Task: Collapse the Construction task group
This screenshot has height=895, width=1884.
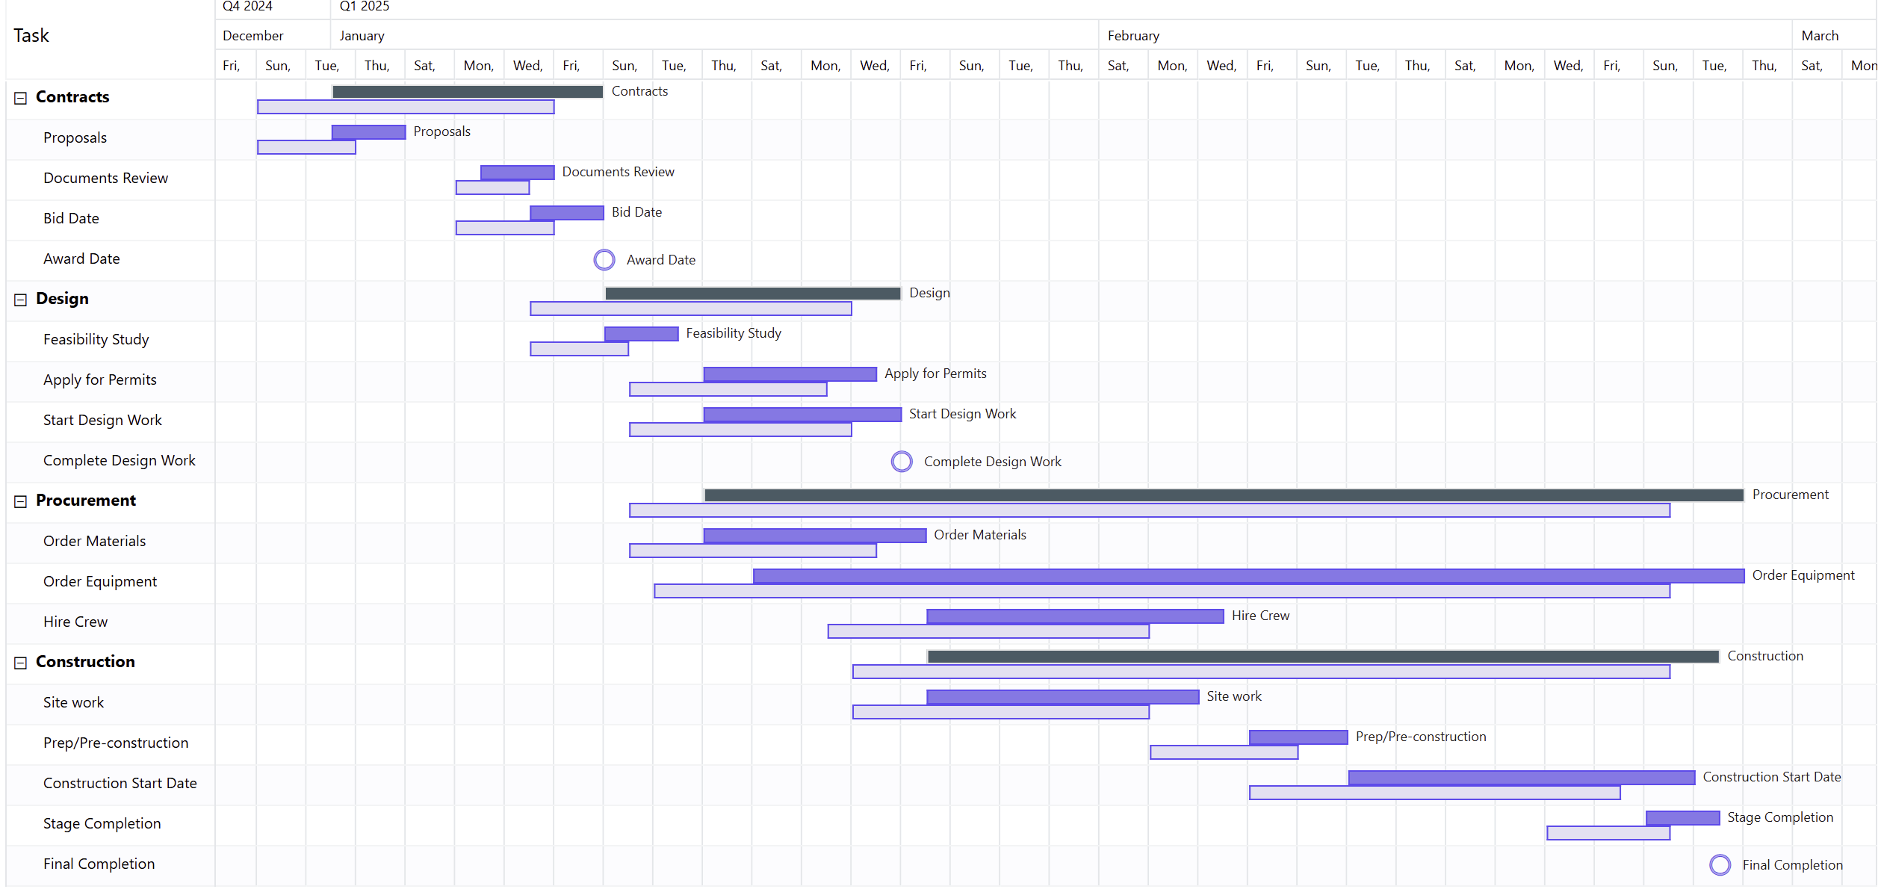Action: (21, 663)
